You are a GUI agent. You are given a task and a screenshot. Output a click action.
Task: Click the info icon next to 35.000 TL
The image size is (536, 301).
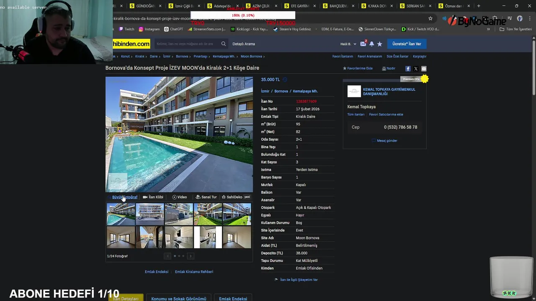point(285,79)
